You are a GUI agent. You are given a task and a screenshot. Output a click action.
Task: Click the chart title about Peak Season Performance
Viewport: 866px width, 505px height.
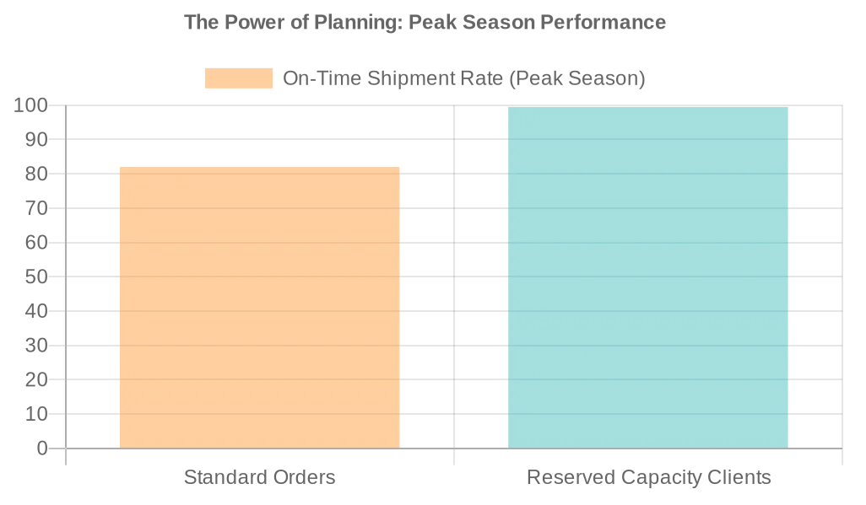click(425, 22)
